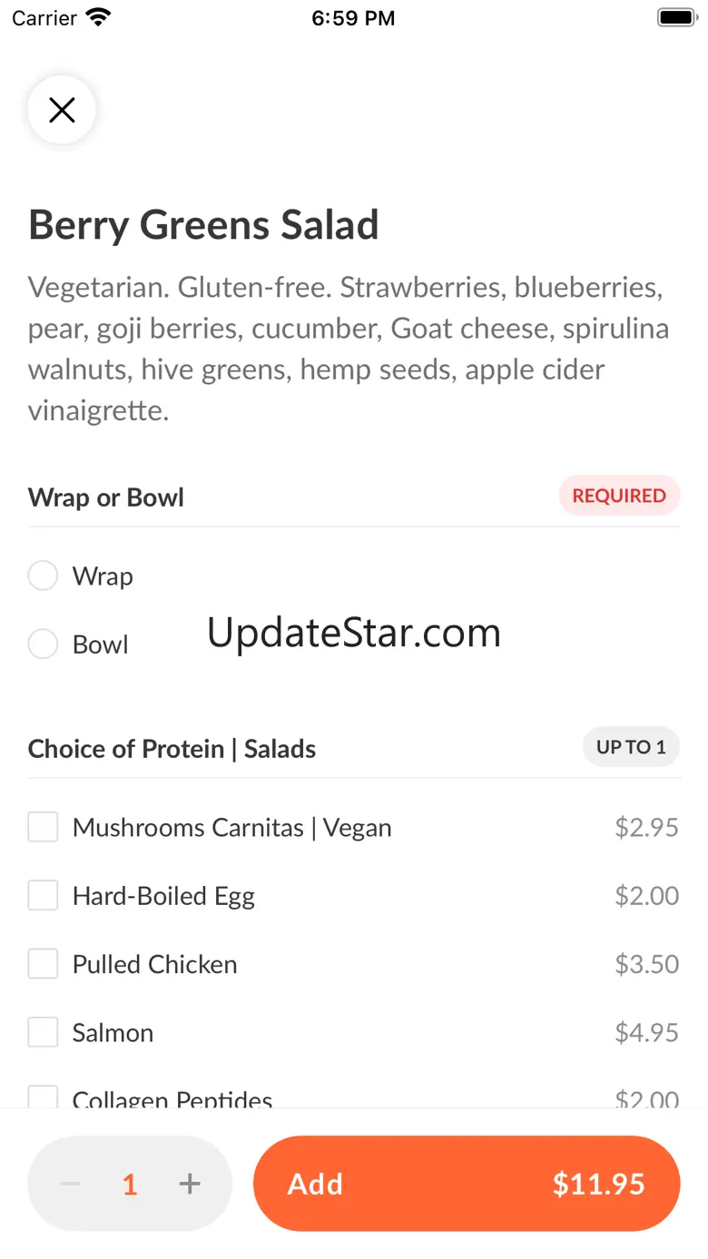Image resolution: width=708 pixels, height=1259 pixels.
Task: Decrease quantity with the minus icon
Action: [71, 1184]
